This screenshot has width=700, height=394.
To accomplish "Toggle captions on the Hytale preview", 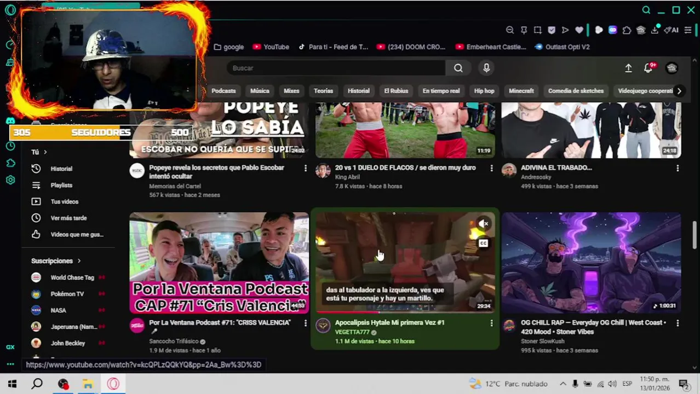I will pyautogui.click(x=483, y=243).
